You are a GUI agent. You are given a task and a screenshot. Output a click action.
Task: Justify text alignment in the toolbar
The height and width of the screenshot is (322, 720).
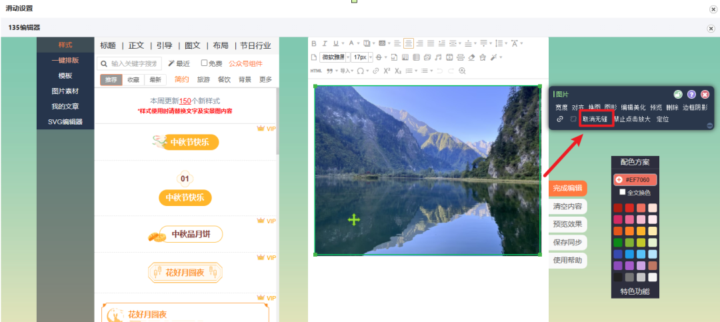[431, 43]
